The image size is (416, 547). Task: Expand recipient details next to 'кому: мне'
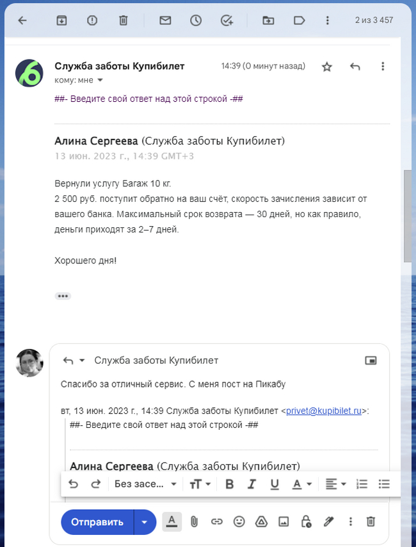[100, 81]
